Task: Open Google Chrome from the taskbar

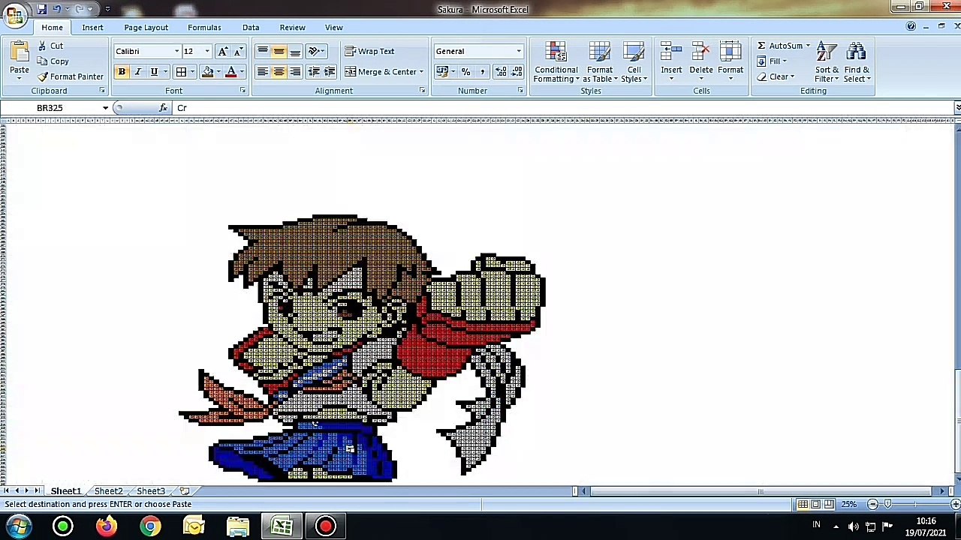Action: (150, 526)
